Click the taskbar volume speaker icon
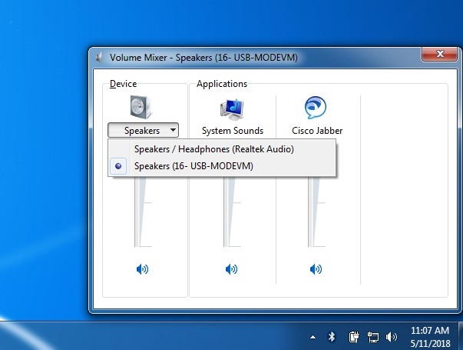The height and width of the screenshot is (350, 463). tap(392, 337)
